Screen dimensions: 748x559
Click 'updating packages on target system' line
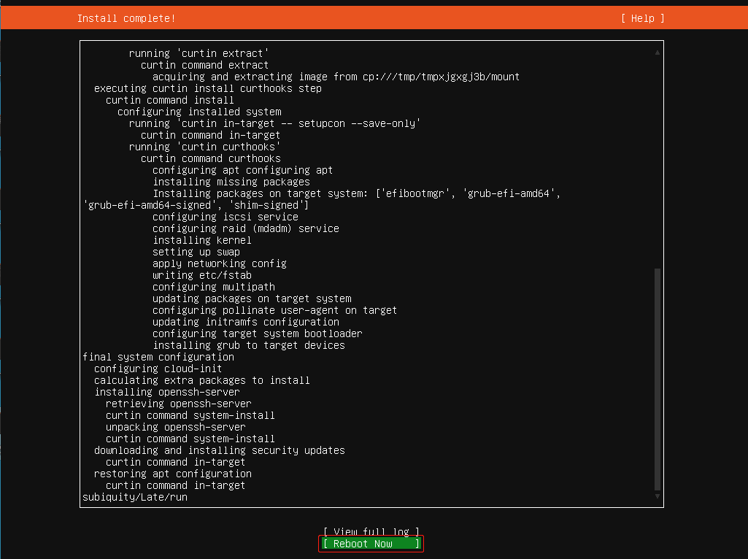252,298
